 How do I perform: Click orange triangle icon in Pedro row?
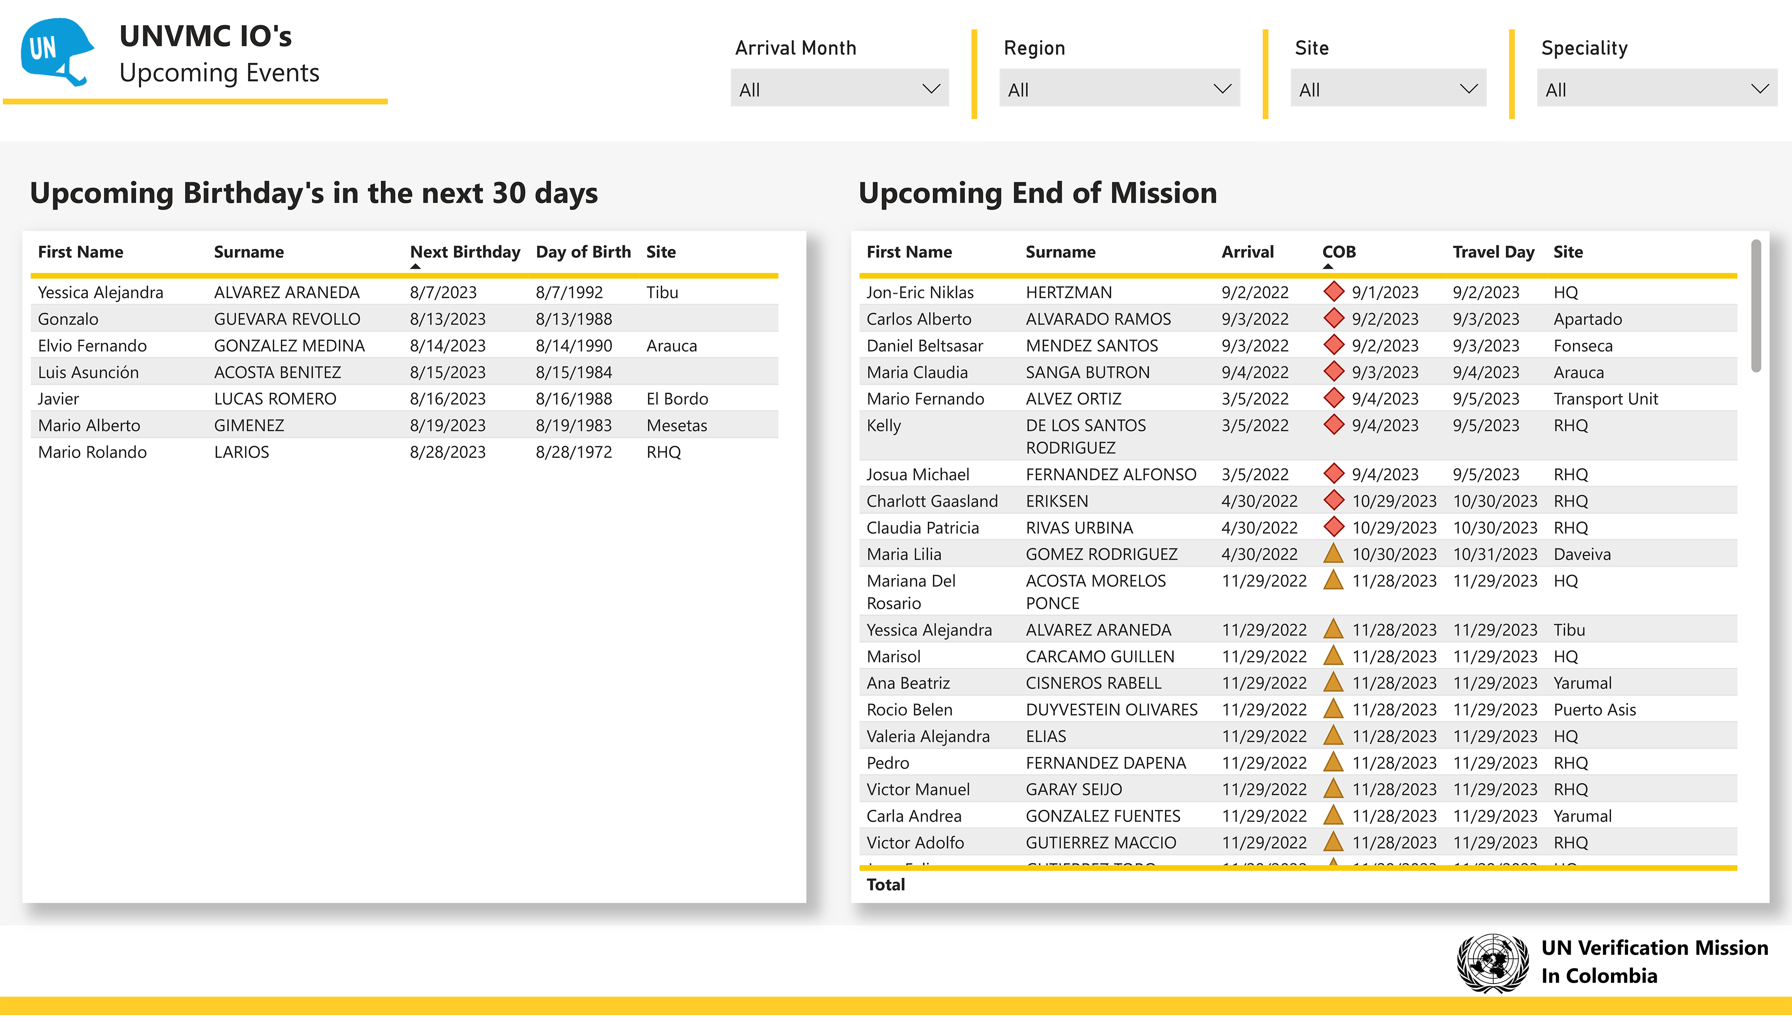coord(1333,762)
